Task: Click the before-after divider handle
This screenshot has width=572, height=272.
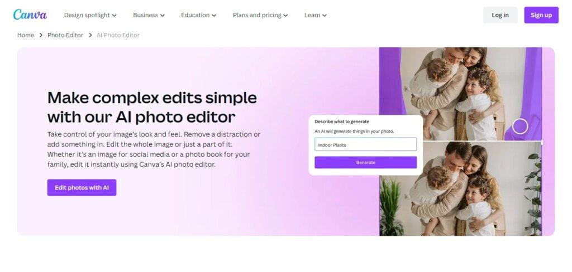Action: coord(542,142)
